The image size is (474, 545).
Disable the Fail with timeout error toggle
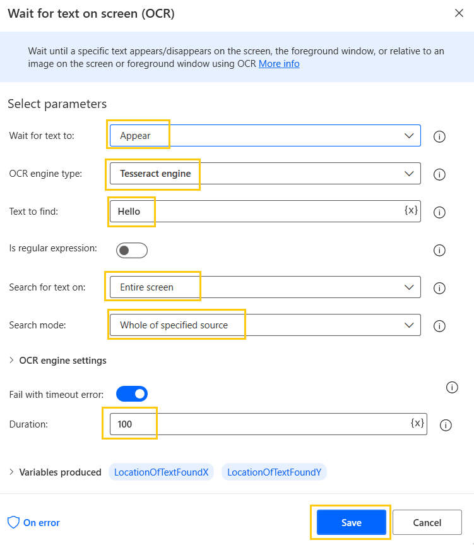[x=132, y=393]
